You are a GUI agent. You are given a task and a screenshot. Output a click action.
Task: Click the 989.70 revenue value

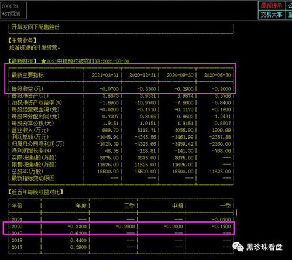[x=111, y=131]
